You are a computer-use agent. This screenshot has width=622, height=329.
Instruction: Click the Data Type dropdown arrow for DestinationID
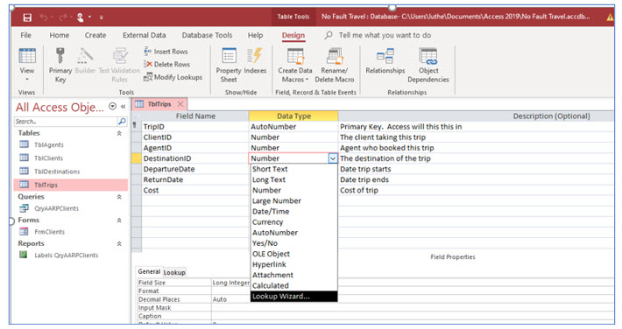(x=333, y=158)
